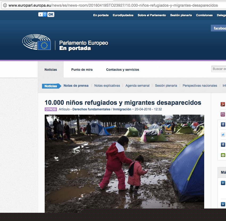Open the PDF export icon
Image resolution: width=226 pixels, height=221 pixels.
tap(223, 104)
